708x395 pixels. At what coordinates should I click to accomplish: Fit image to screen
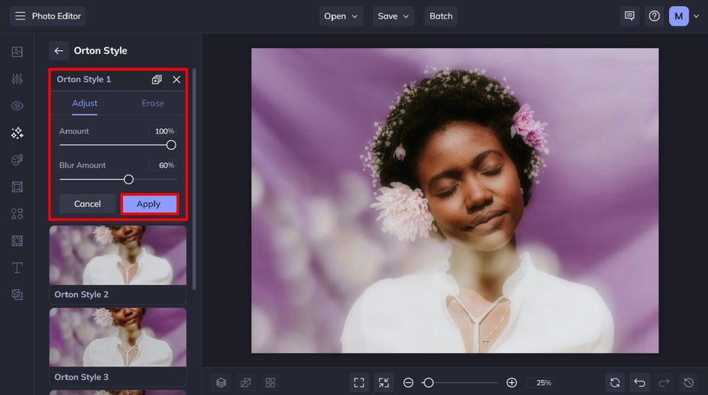(x=359, y=383)
